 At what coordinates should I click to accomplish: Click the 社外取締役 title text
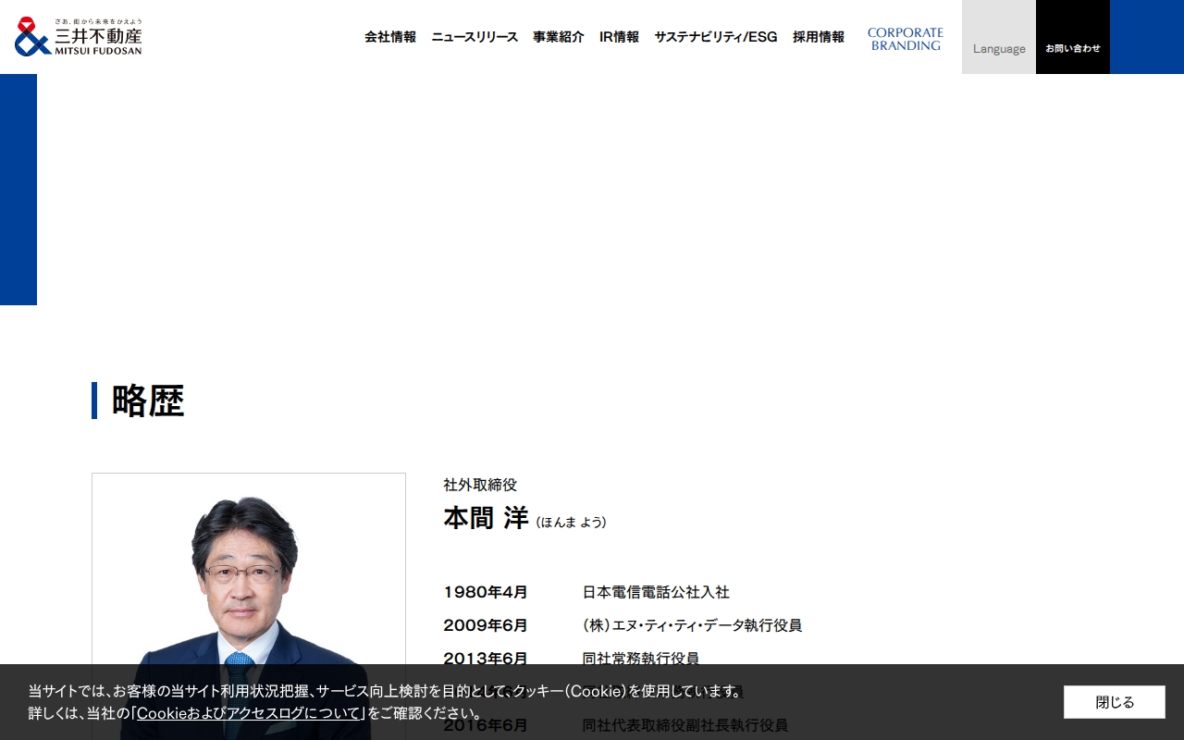[480, 485]
